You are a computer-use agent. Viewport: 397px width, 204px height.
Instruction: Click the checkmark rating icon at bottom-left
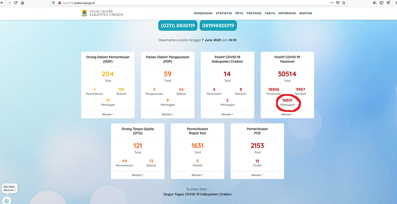pyautogui.click(x=7, y=201)
